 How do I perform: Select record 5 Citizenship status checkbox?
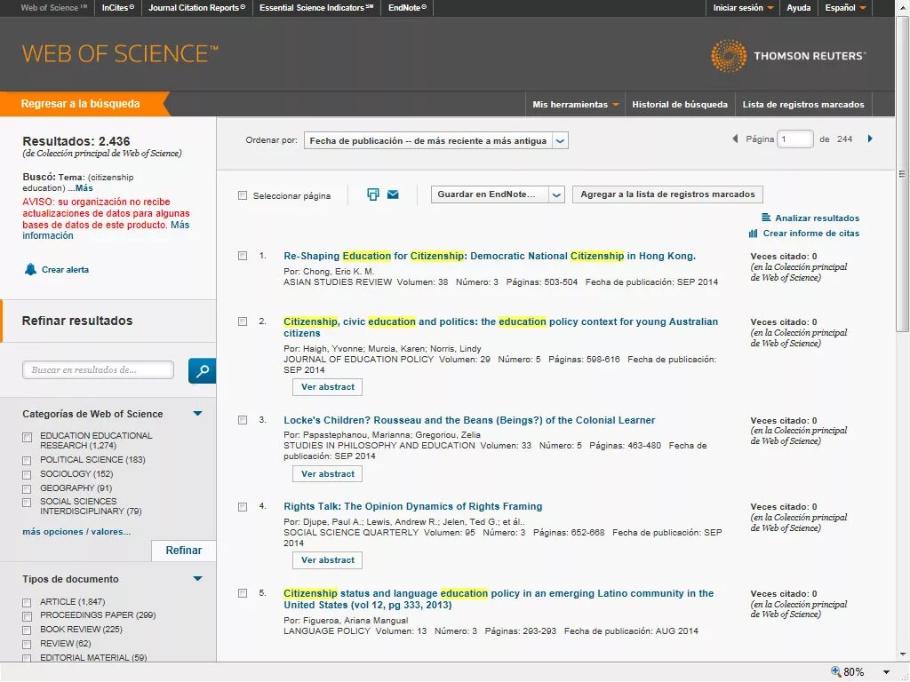click(x=243, y=593)
